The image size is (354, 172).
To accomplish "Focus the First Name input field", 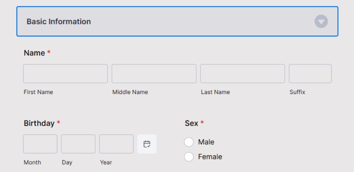I will 65,74.
